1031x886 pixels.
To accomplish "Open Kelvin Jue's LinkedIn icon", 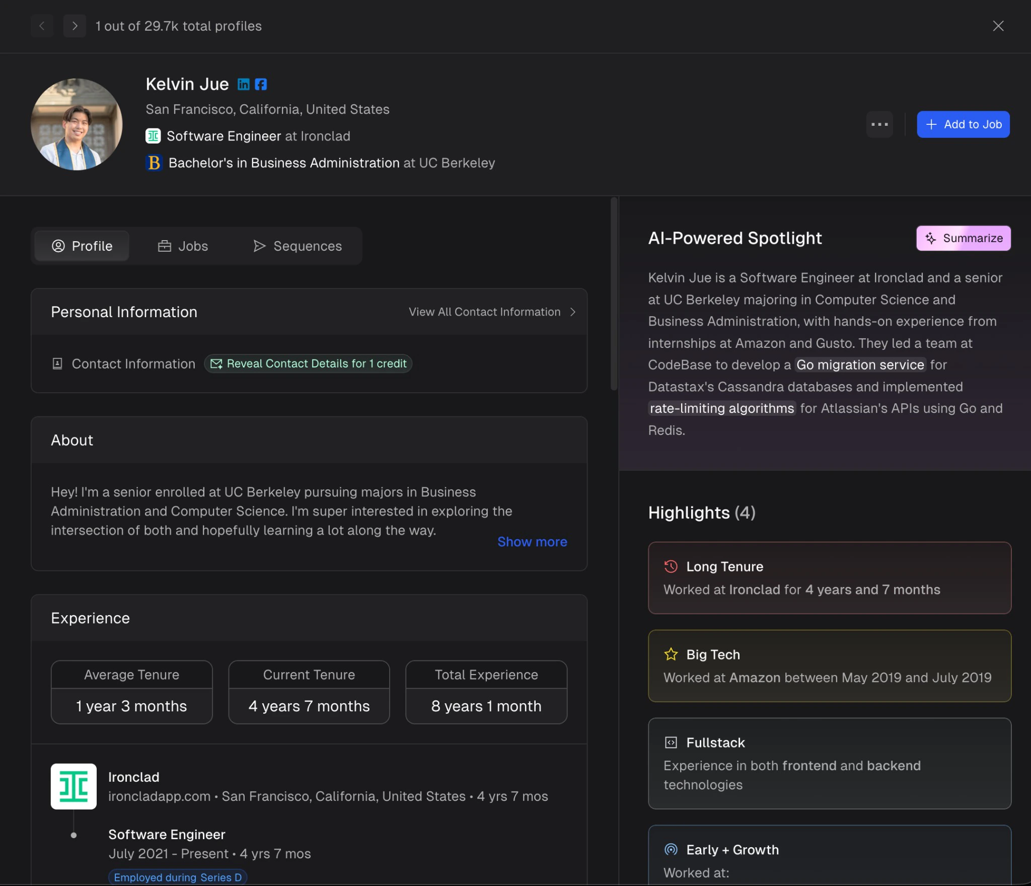I will [x=244, y=84].
